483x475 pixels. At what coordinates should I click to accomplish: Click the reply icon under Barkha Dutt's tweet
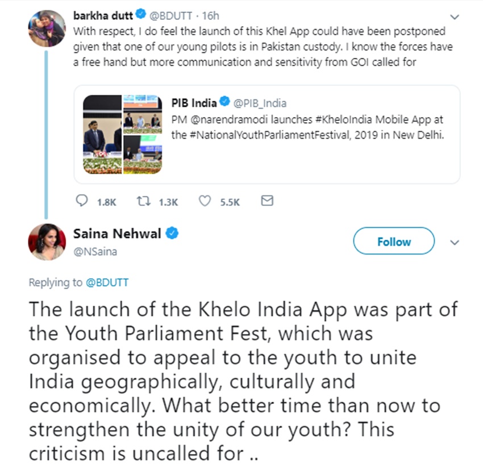82,201
